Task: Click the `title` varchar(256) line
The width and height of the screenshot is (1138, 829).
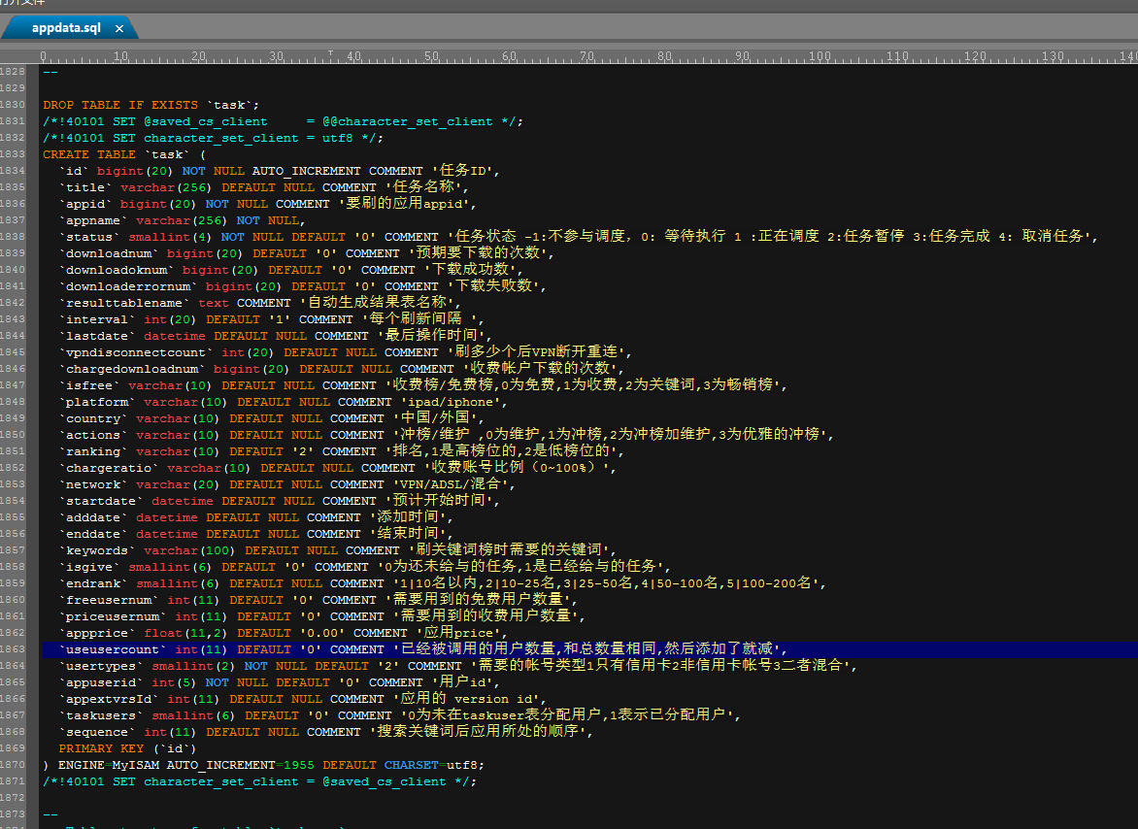Action: [264, 187]
